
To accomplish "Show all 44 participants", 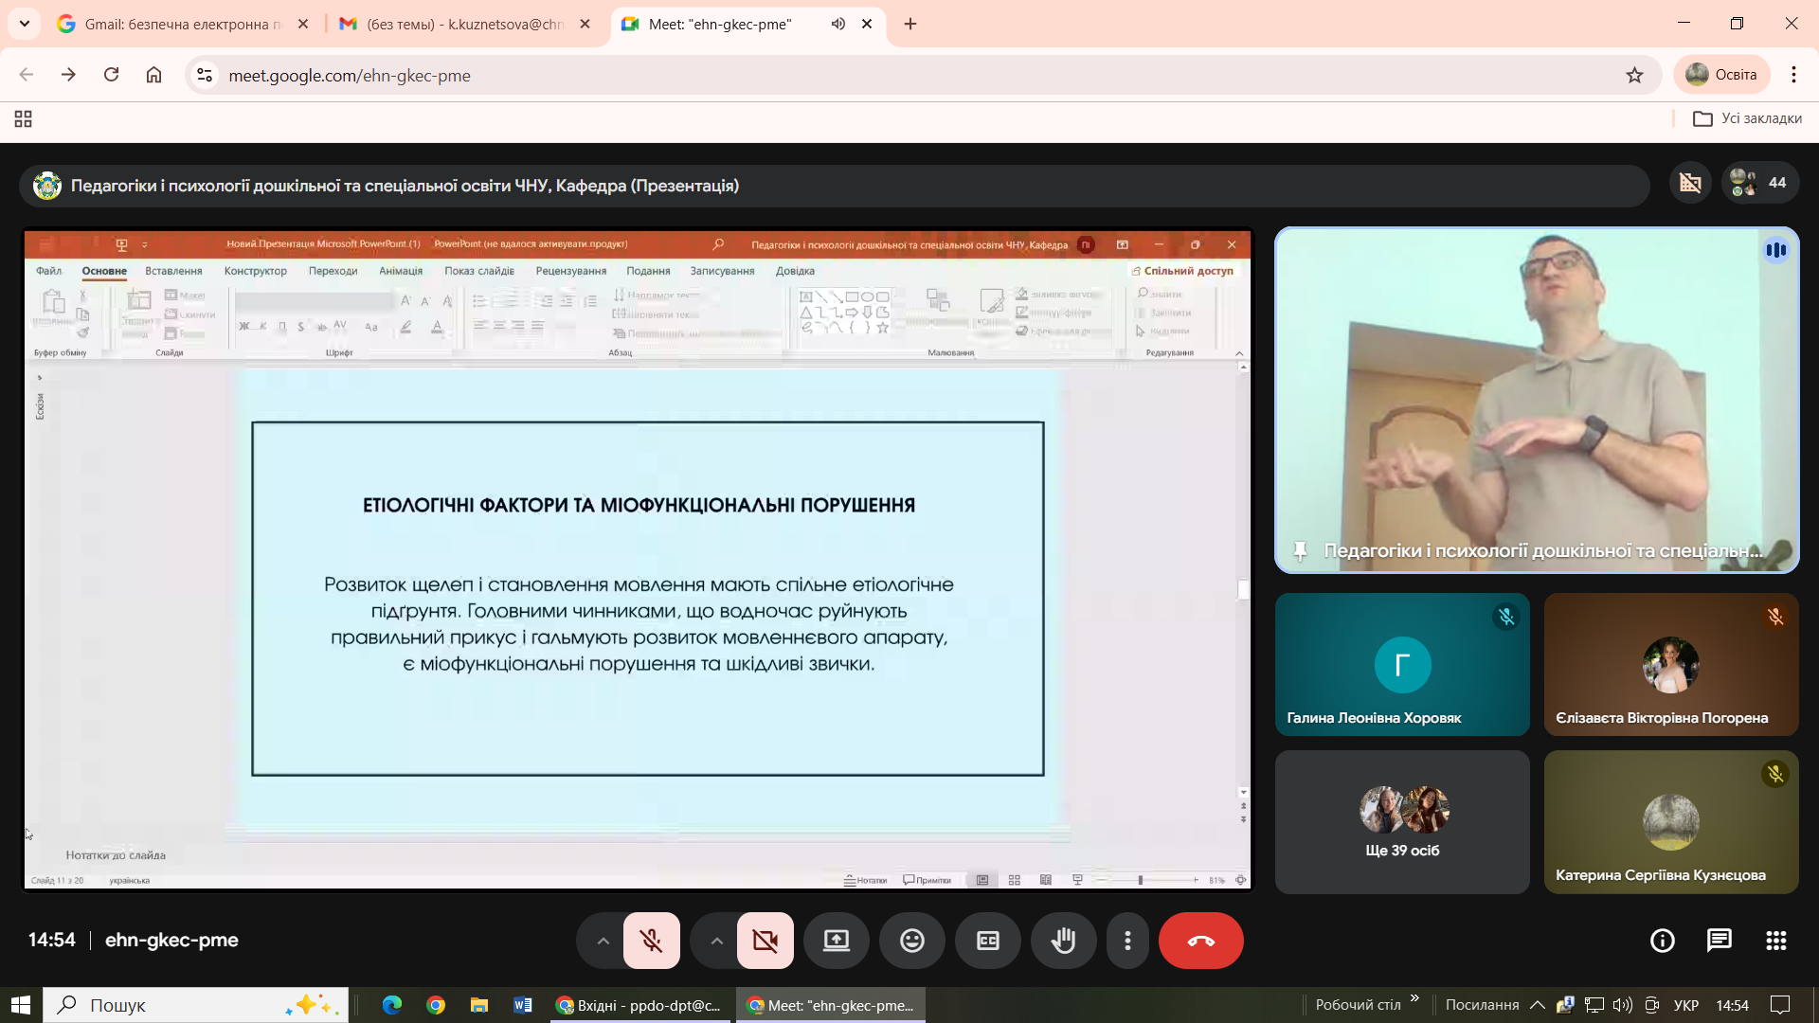I will click(x=1759, y=183).
